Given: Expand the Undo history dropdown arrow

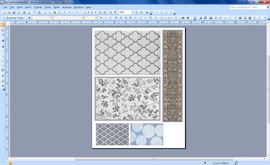Looking at the screenshot, I should [73, 12].
